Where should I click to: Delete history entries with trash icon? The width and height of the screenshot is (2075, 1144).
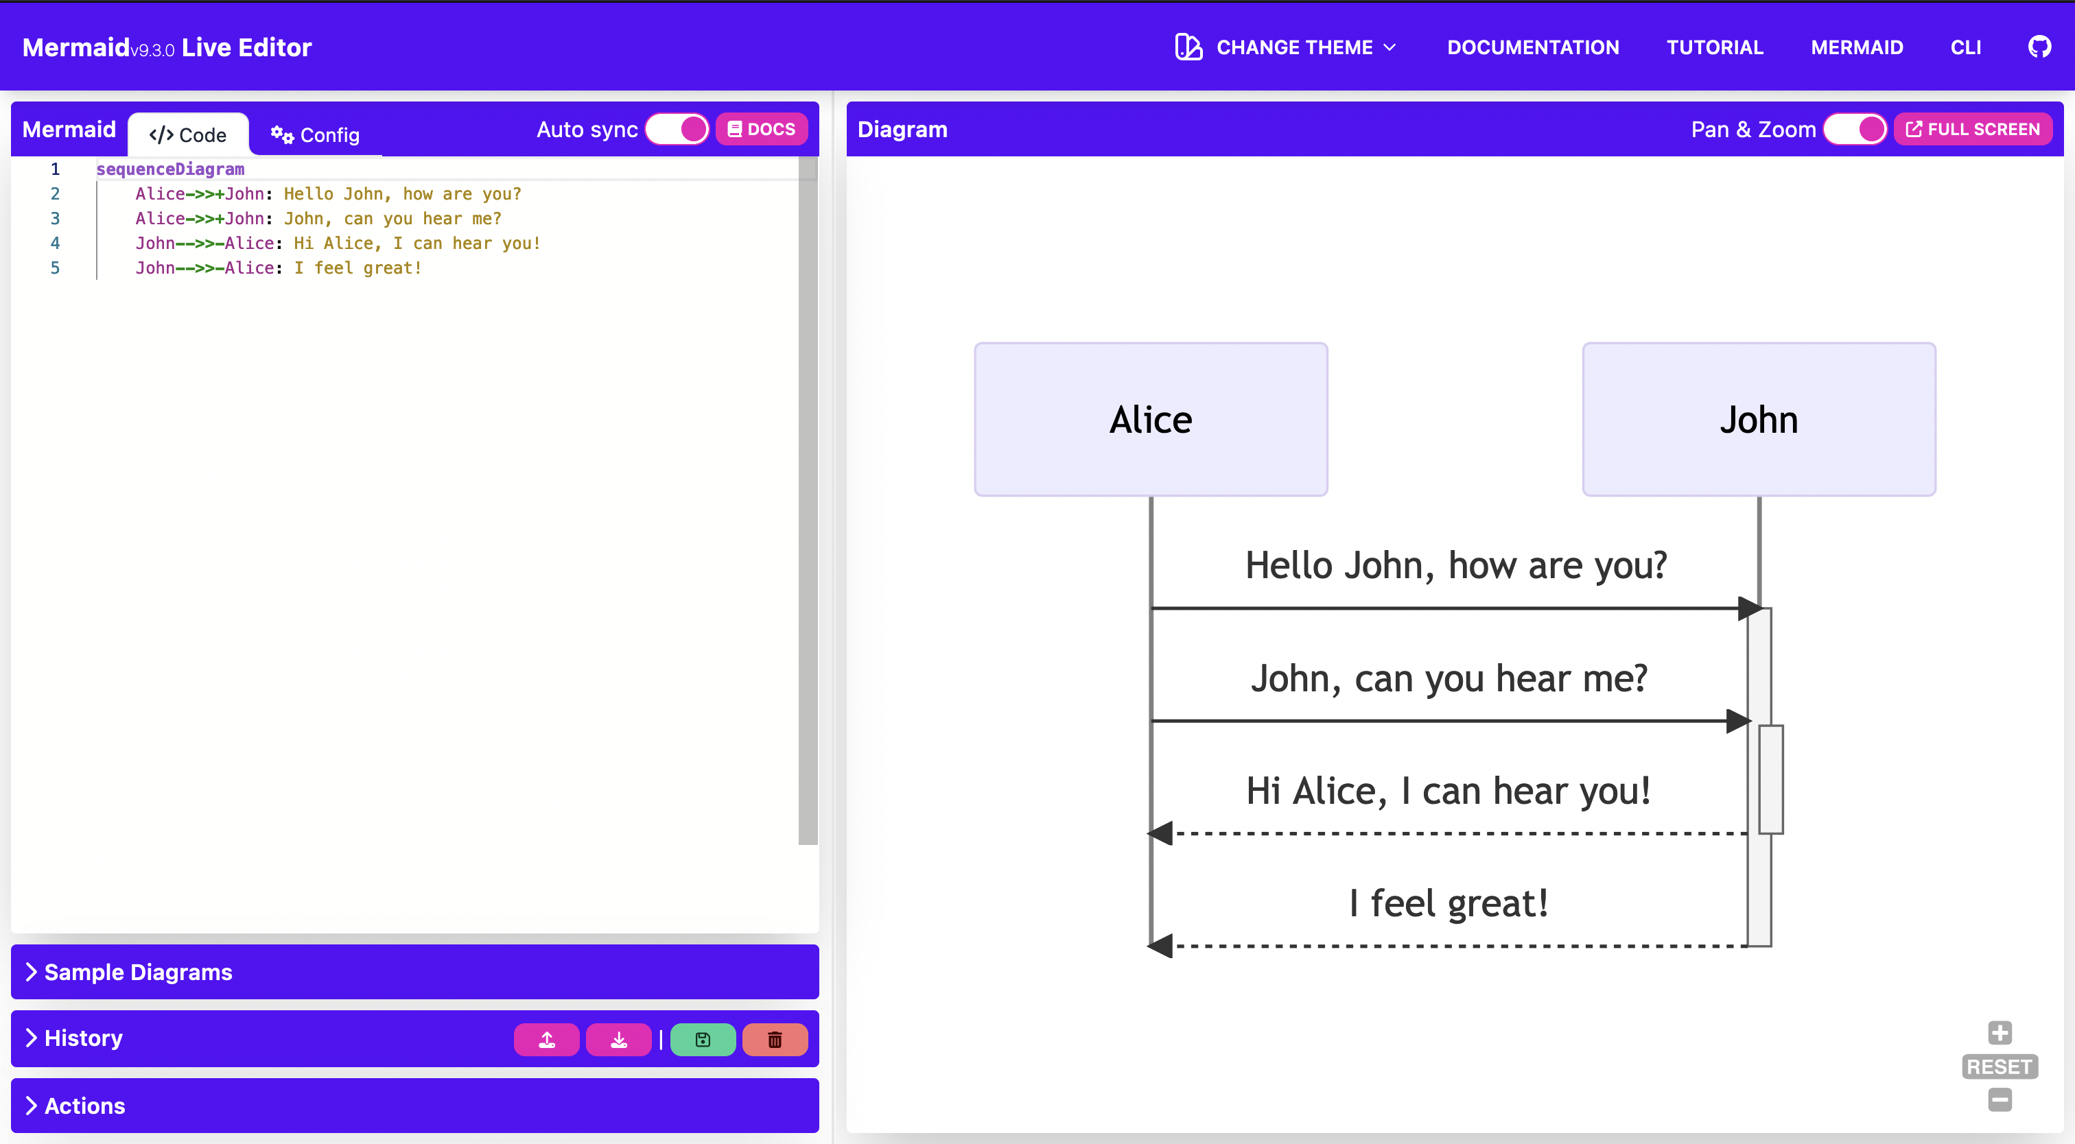pos(774,1039)
